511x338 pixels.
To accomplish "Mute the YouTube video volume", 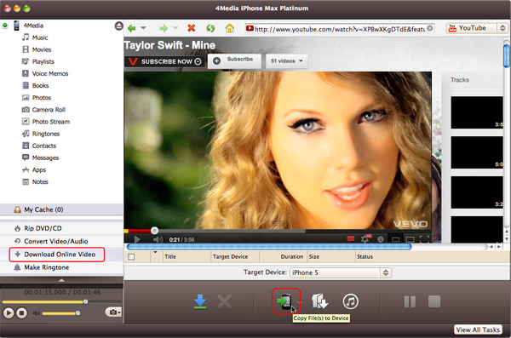I will coord(158,239).
